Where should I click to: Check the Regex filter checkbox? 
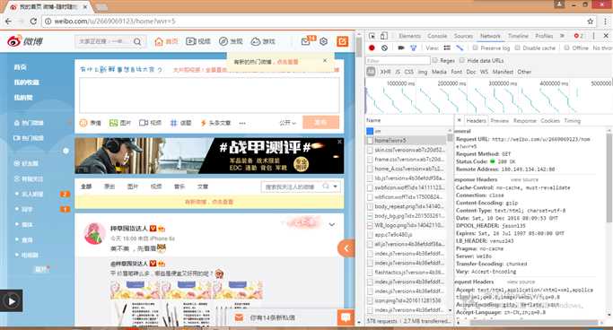point(434,61)
